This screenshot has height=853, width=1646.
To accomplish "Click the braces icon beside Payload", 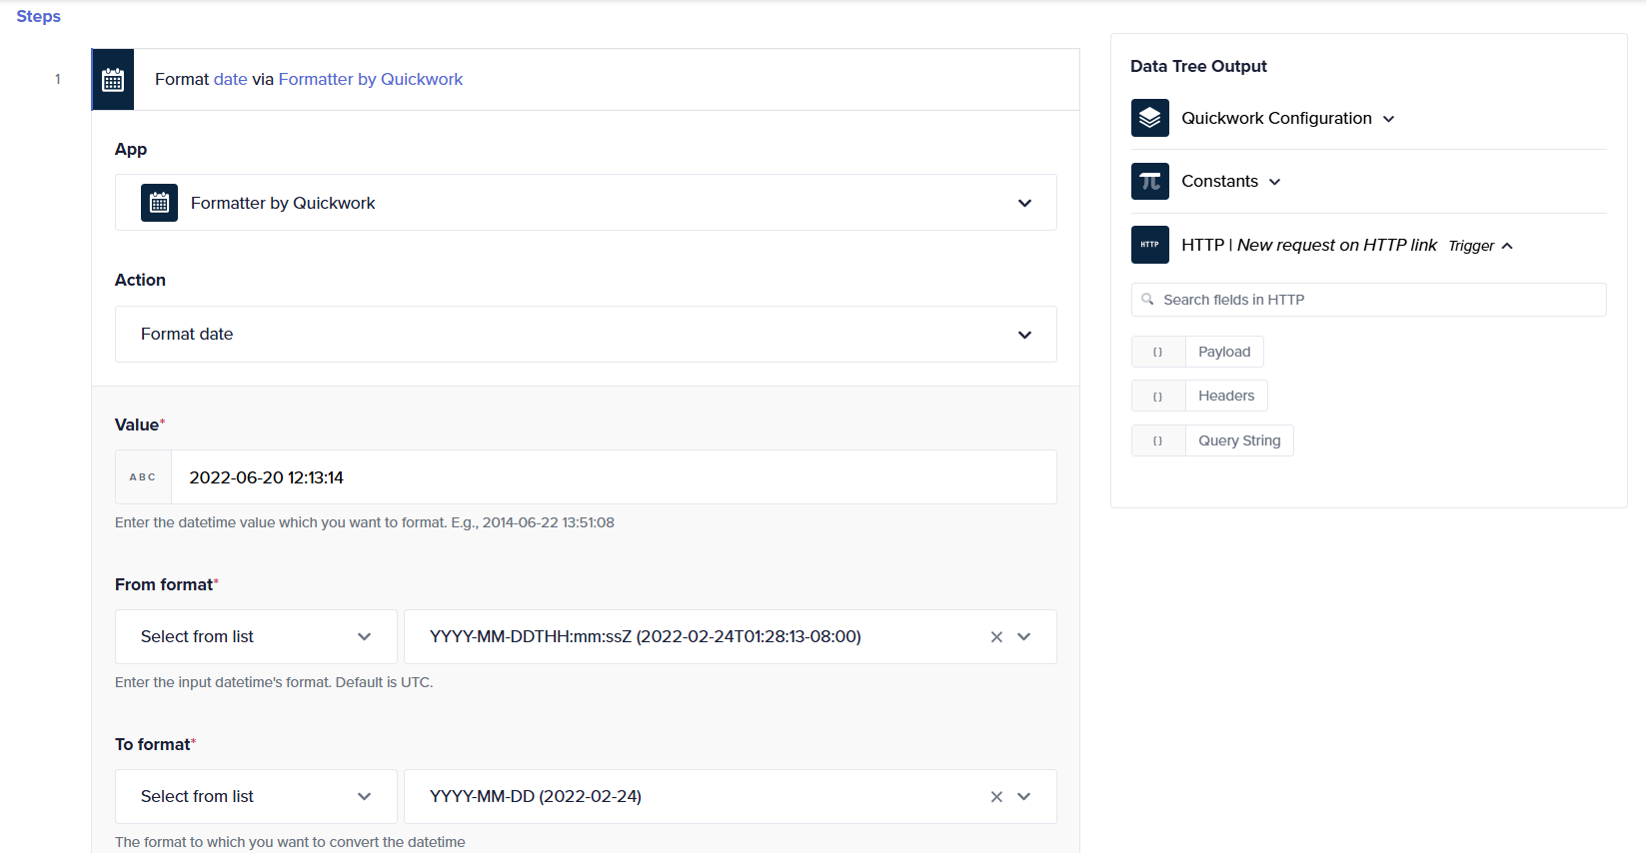I will tap(1158, 352).
